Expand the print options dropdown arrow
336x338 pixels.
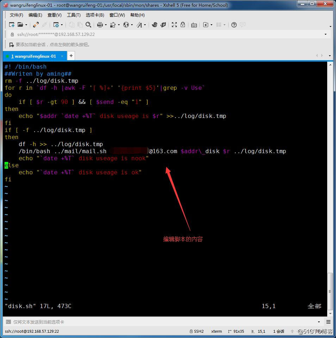point(106,25)
